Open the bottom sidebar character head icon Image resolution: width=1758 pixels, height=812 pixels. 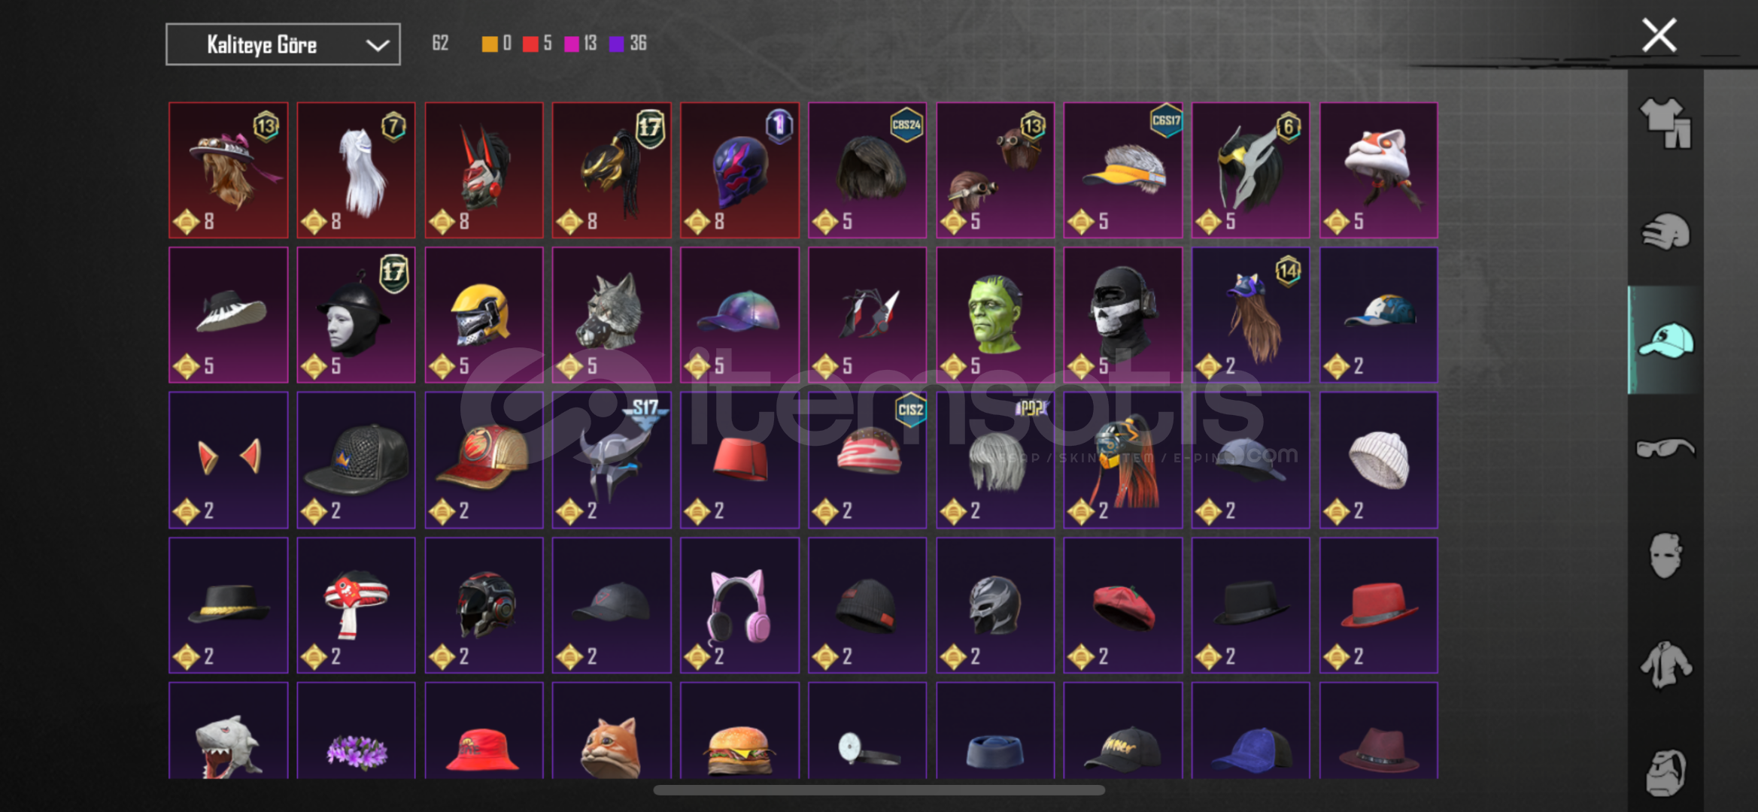1665,773
